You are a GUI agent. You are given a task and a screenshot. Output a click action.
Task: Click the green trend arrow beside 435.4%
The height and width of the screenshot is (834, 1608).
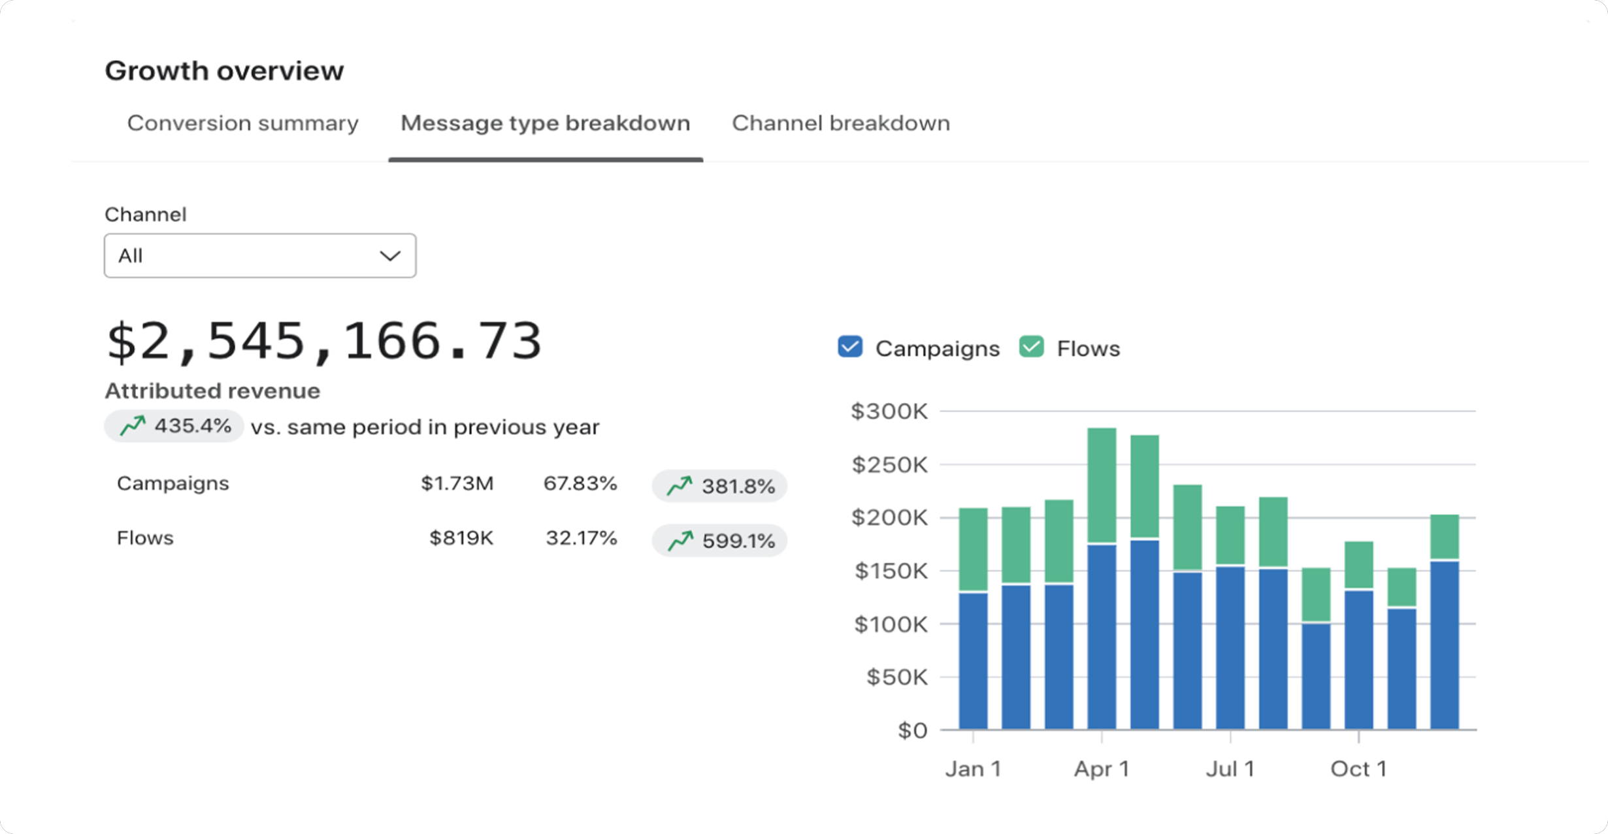(133, 426)
